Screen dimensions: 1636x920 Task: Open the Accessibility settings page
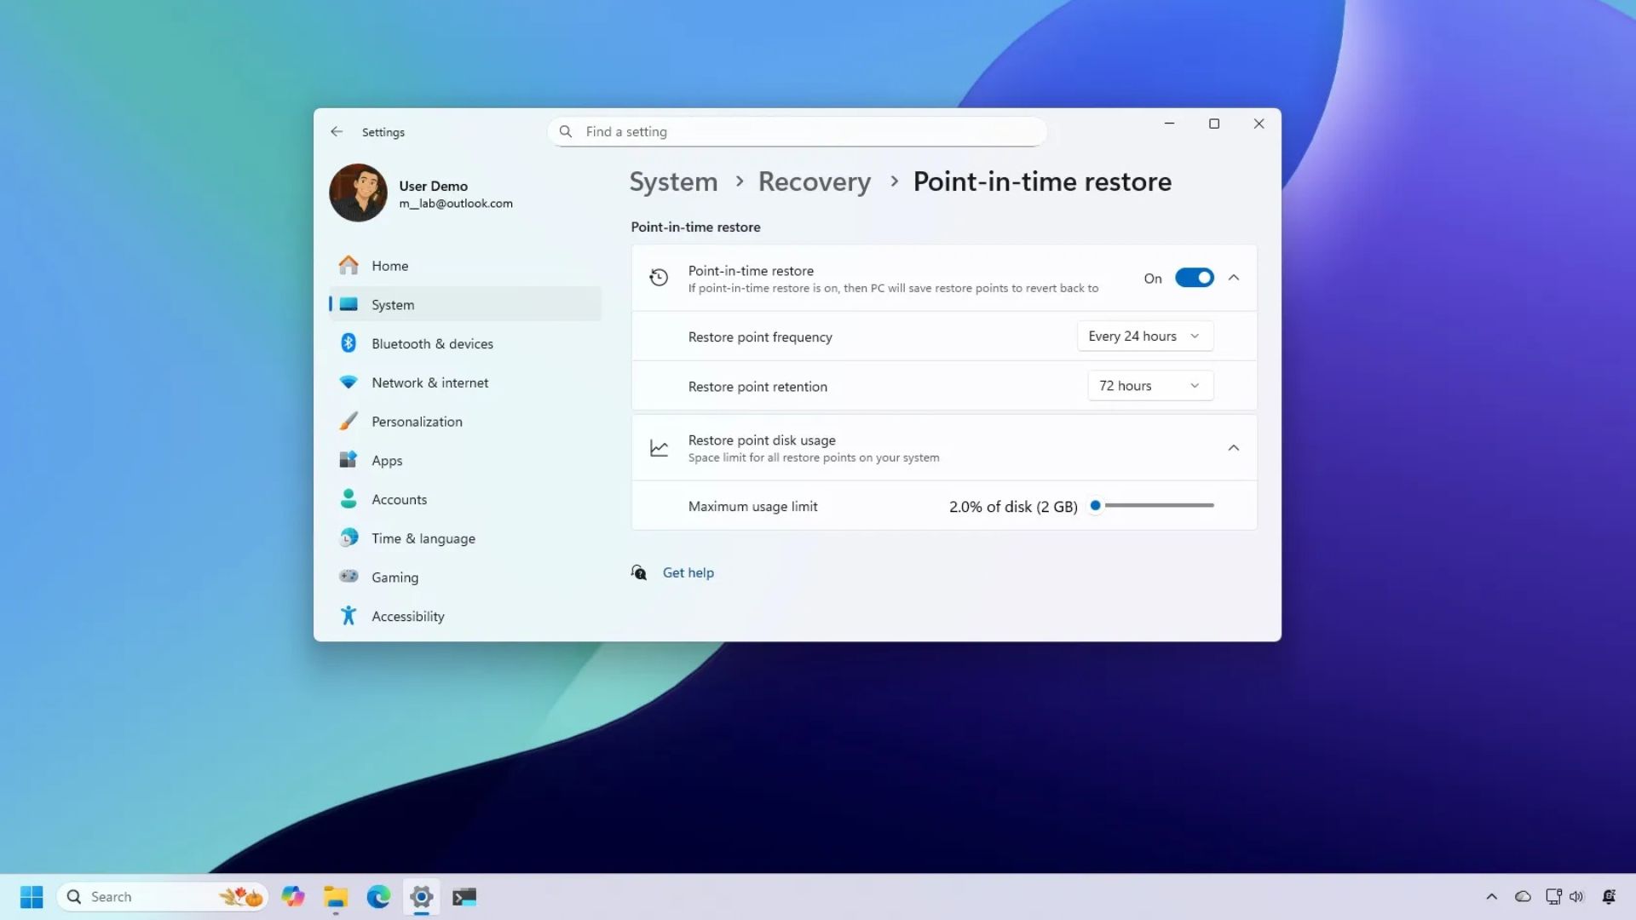point(407,616)
